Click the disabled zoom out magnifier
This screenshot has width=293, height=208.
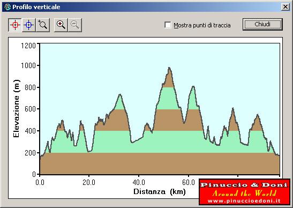point(75,25)
